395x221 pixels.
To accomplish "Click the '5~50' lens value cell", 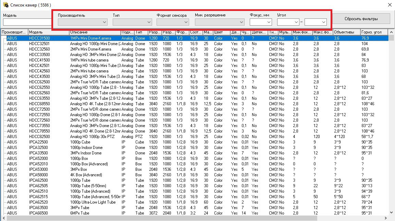I will [338, 197].
